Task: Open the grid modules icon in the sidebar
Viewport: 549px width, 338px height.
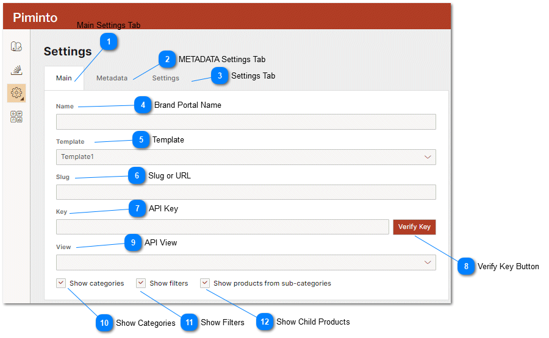Action: pos(16,117)
